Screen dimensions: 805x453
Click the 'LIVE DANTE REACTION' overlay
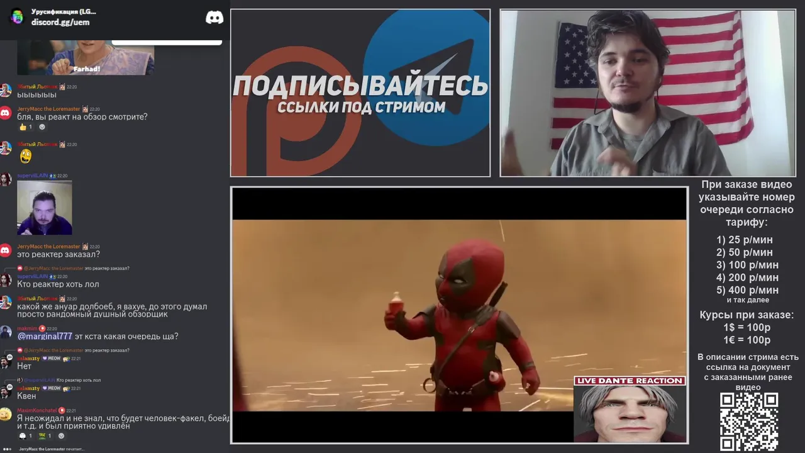630,409
